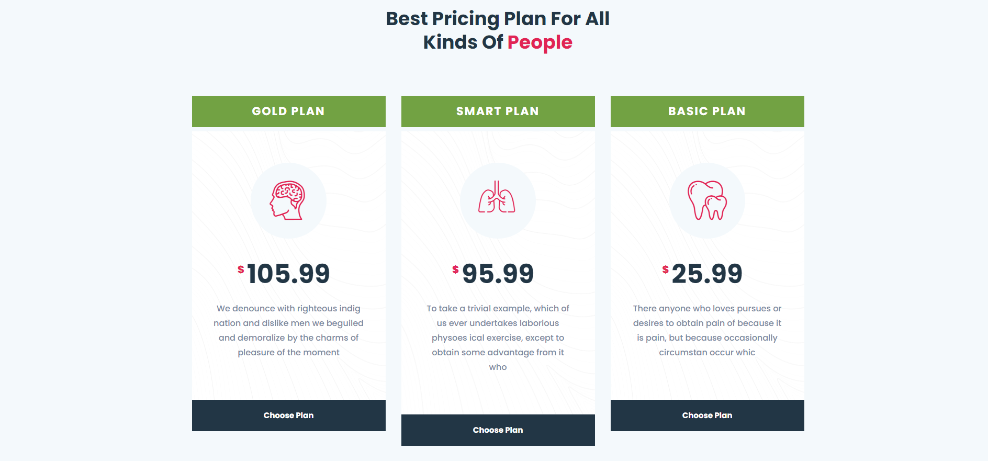The width and height of the screenshot is (988, 461).
Task: Select the SMART PLAN green header
Action: [498, 111]
